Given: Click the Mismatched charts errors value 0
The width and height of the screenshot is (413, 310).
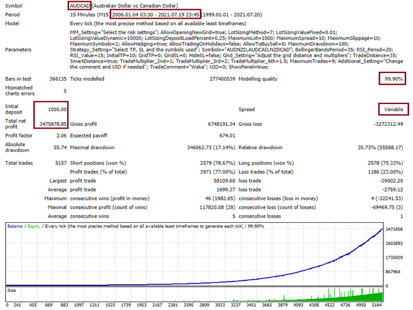Looking at the screenshot, I should [65, 90].
